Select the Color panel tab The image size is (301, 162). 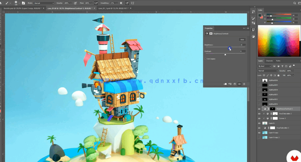[x=260, y=10]
